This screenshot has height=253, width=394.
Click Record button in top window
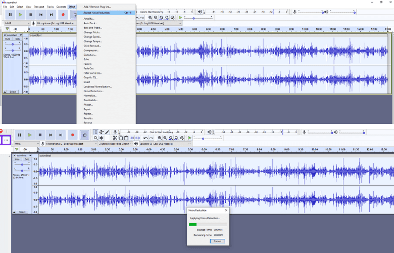click(x=63, y=15)
